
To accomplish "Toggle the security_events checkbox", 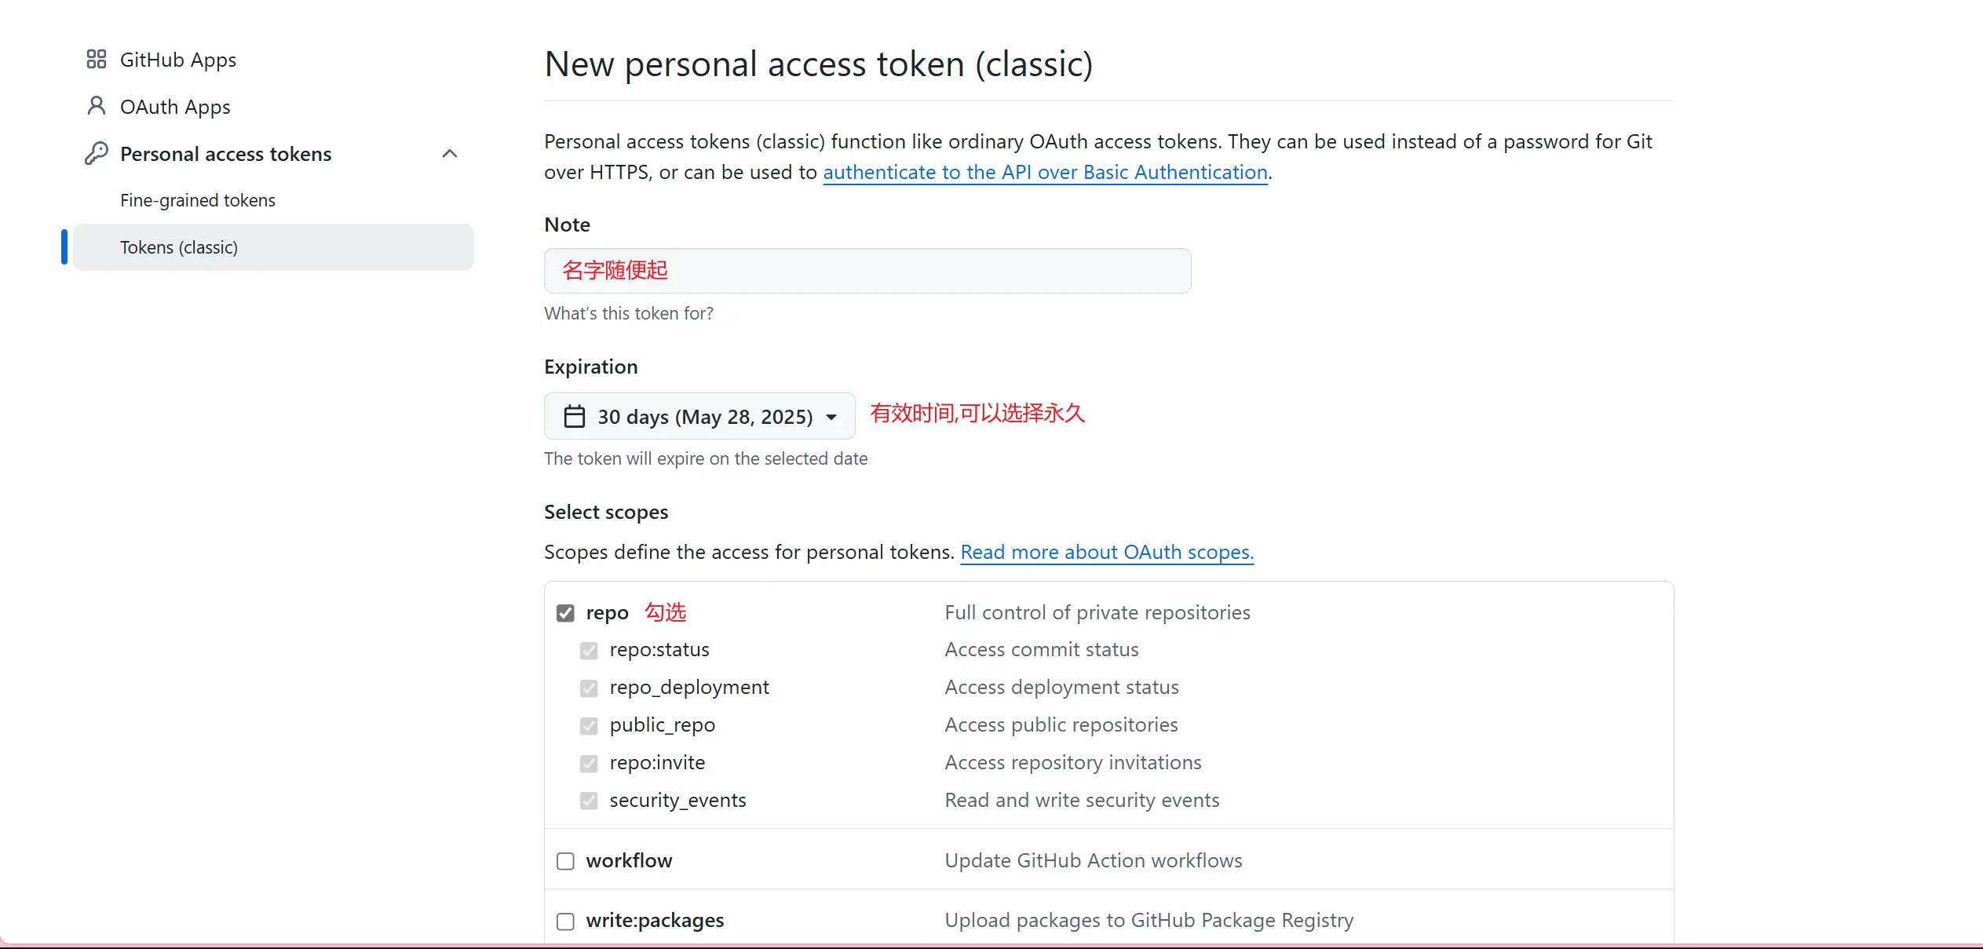I will [589, 801].
